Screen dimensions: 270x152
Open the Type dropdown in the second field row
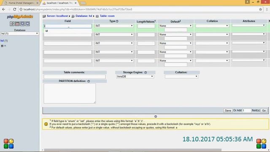click(114, 35)
